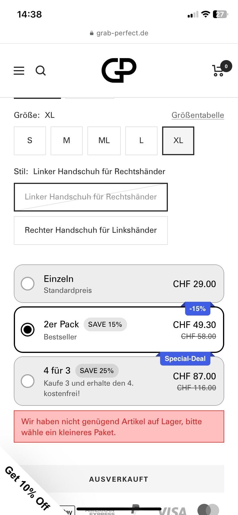The image size is (238, 515).
Task: Choose size M
Action: [x=67, y=141]
